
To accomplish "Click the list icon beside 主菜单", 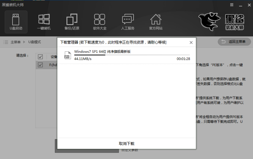I will [6, 42].
